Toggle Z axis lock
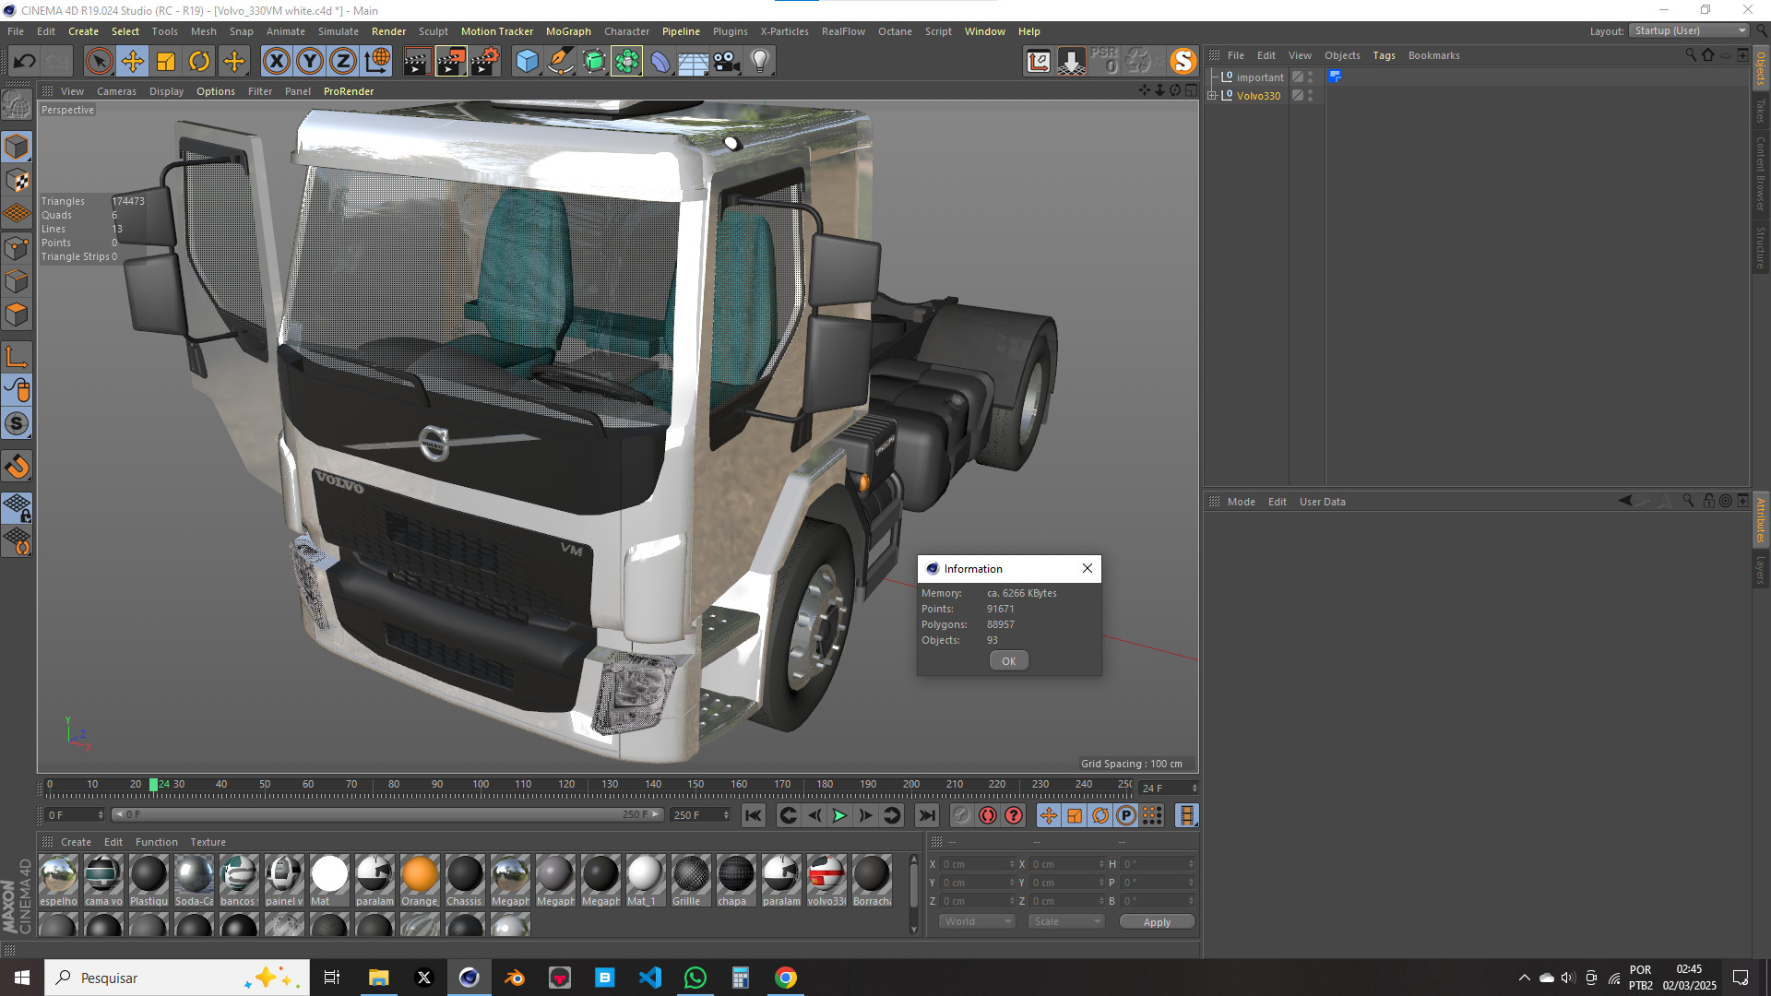 click(x=343, y=62)
